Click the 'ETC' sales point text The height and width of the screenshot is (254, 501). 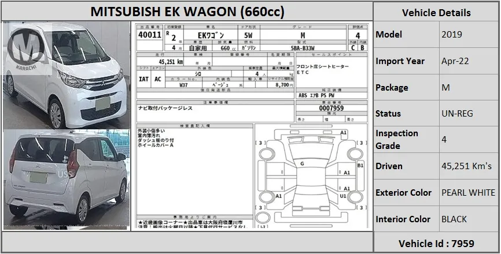(x=303, y=72)
